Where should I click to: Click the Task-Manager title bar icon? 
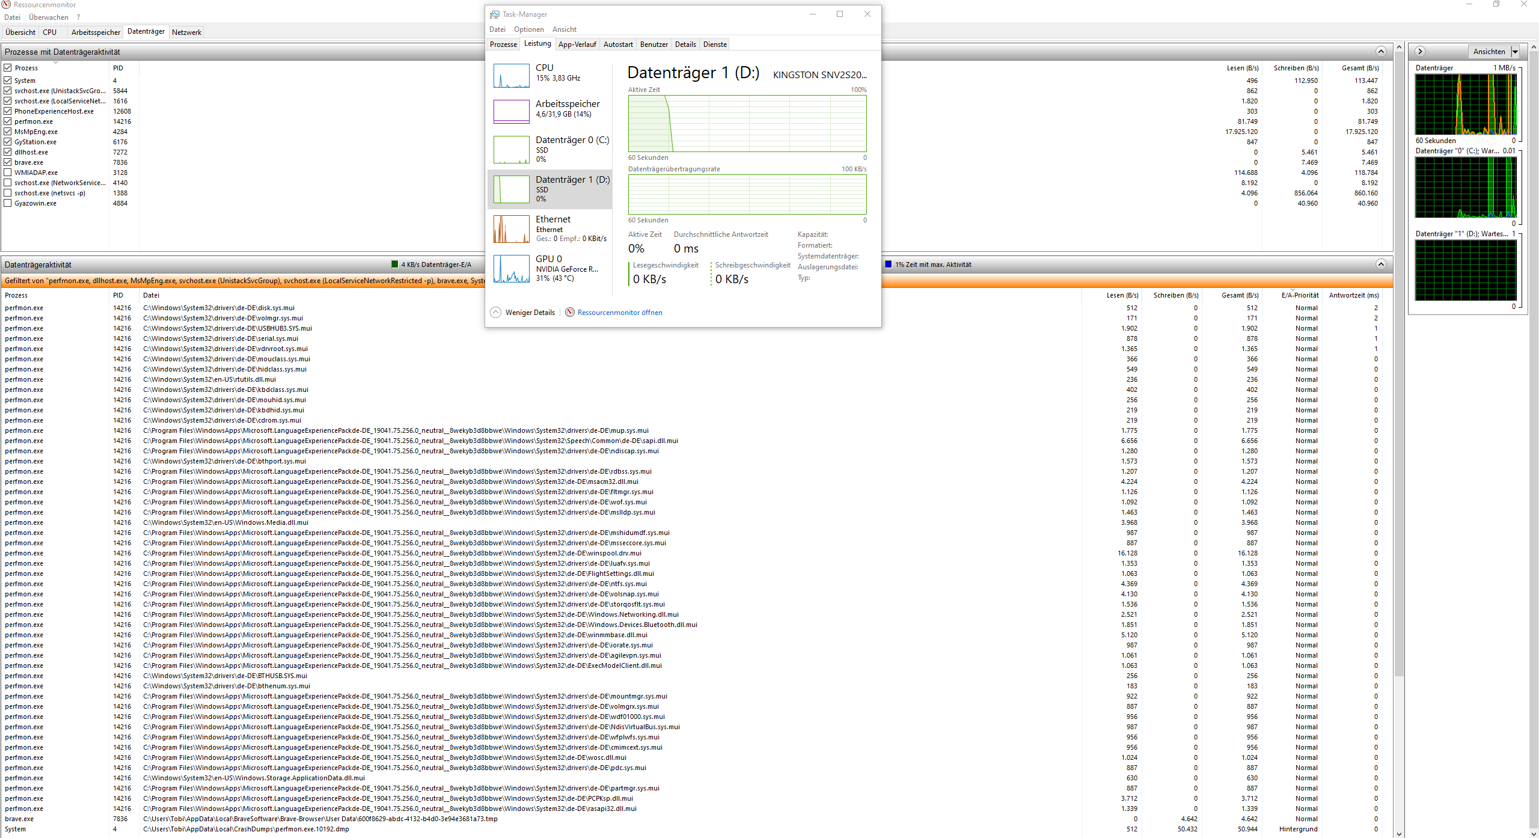click(x=494, y=14)
